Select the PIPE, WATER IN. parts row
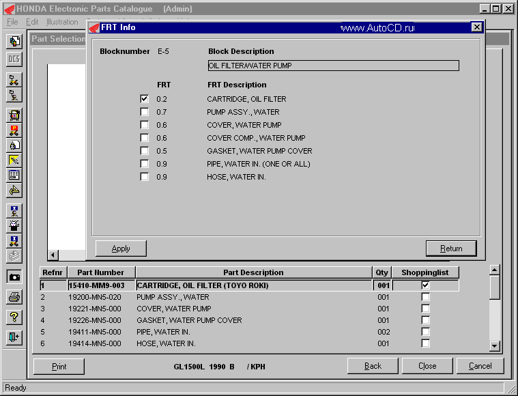518x396 pixels. (249, 332)
